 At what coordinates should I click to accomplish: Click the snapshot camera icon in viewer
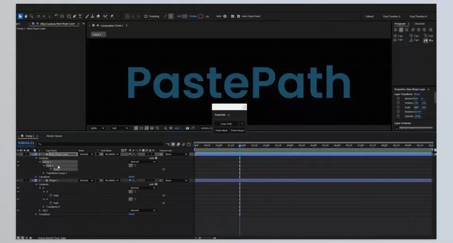click(187, 128)
